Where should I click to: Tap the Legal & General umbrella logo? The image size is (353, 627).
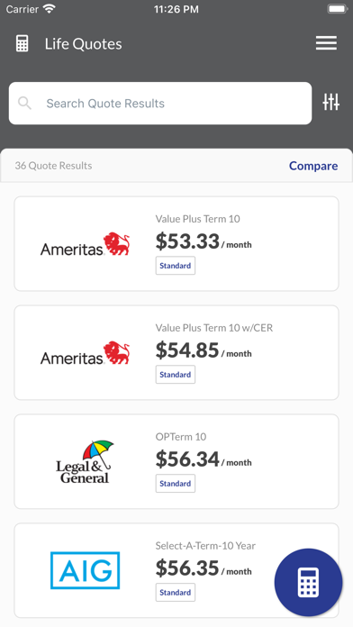coord(85,461)
